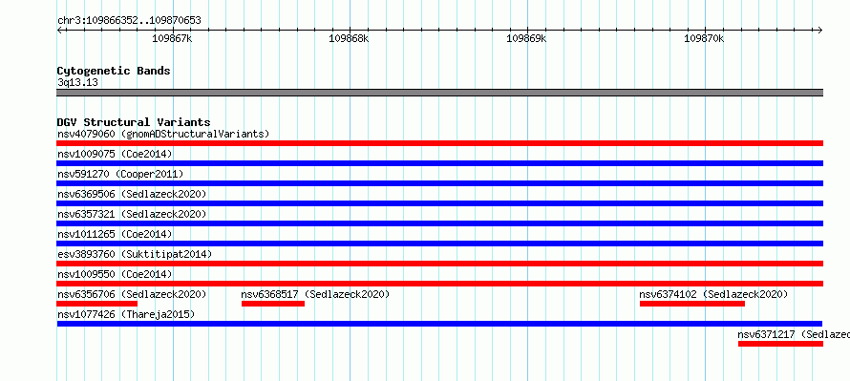Open the nsv1009550 (Coe2014) label
Image resolution: width=850 pixels, height=381 pixels.
coord(115,274)
